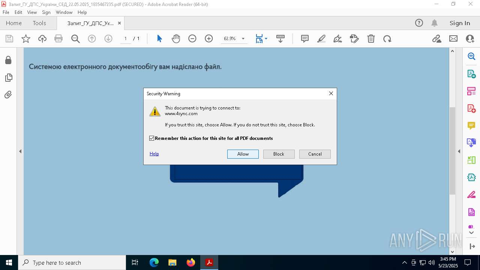Open the Window menu
This screenshot has width=480, height=270.
click(64, 12)
